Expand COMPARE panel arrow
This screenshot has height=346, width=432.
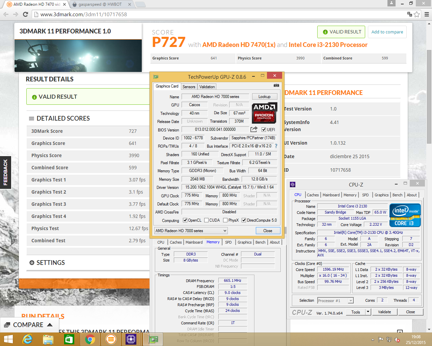pyautogui.click(x=50, y=325)
